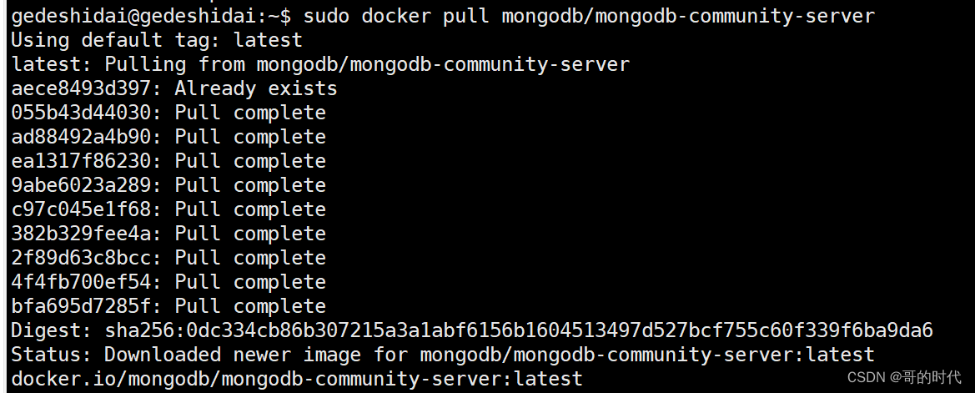Click the "Using default tag: latest" line

157,39
